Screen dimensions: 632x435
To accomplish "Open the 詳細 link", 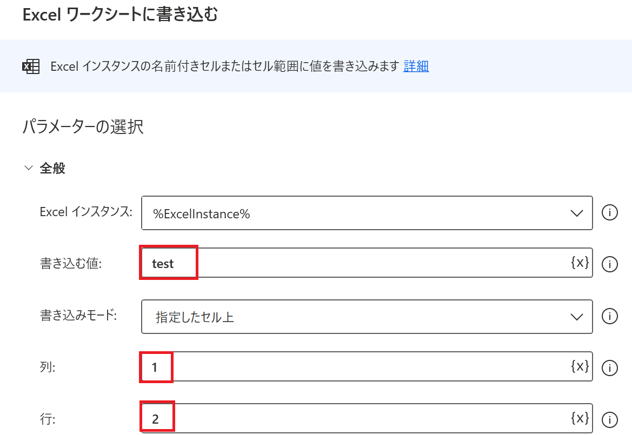I will pyautogui.click(x=416, y=66).
